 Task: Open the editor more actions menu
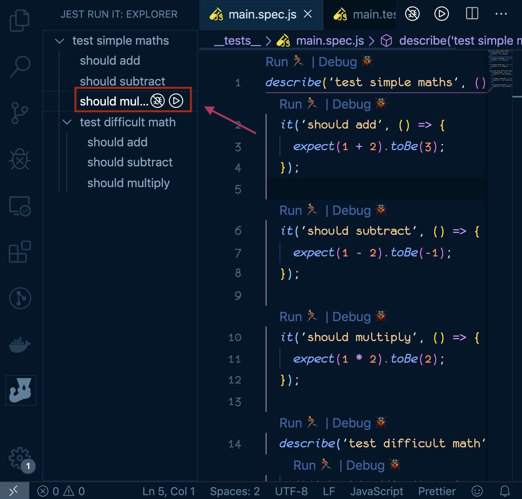(x=501, y=14)
